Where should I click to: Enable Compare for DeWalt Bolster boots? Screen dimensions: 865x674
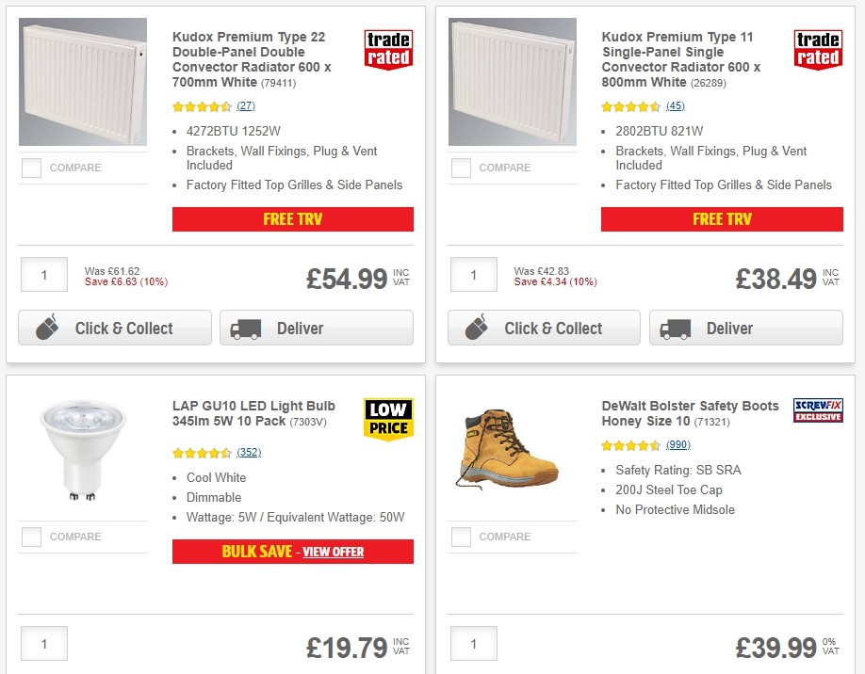coord(461,537)
